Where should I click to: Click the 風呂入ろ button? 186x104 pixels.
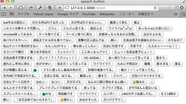click(x=96, y=29)
